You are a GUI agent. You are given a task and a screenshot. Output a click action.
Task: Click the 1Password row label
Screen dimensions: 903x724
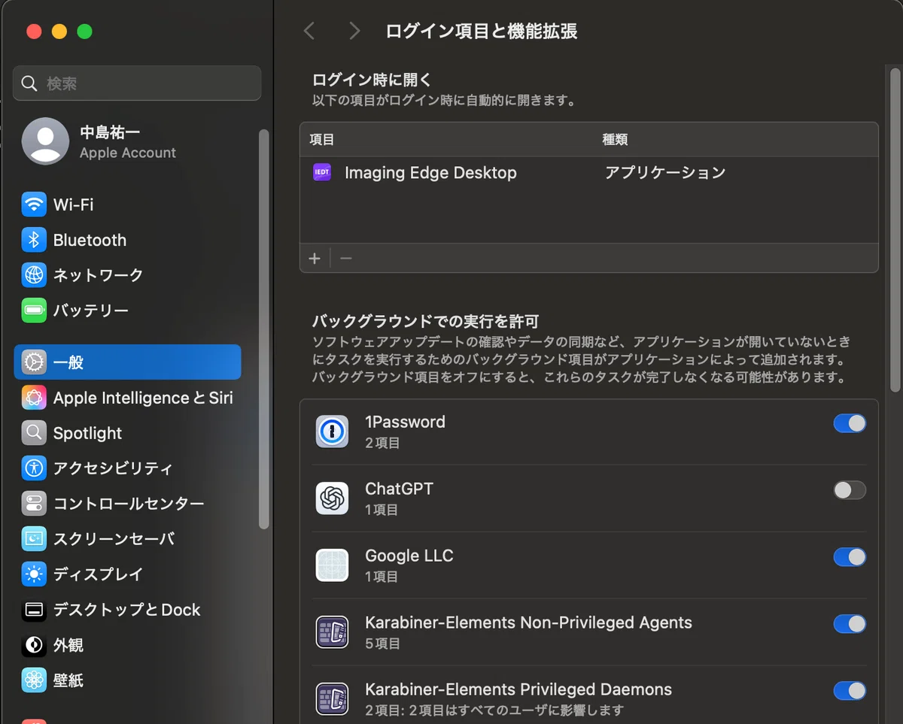point(405,423)
